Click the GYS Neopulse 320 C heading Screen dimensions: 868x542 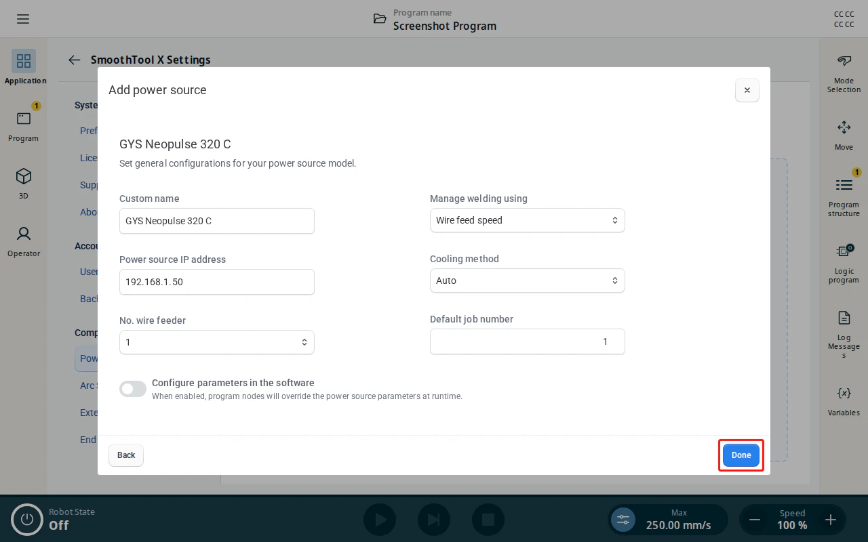point(175,144)
